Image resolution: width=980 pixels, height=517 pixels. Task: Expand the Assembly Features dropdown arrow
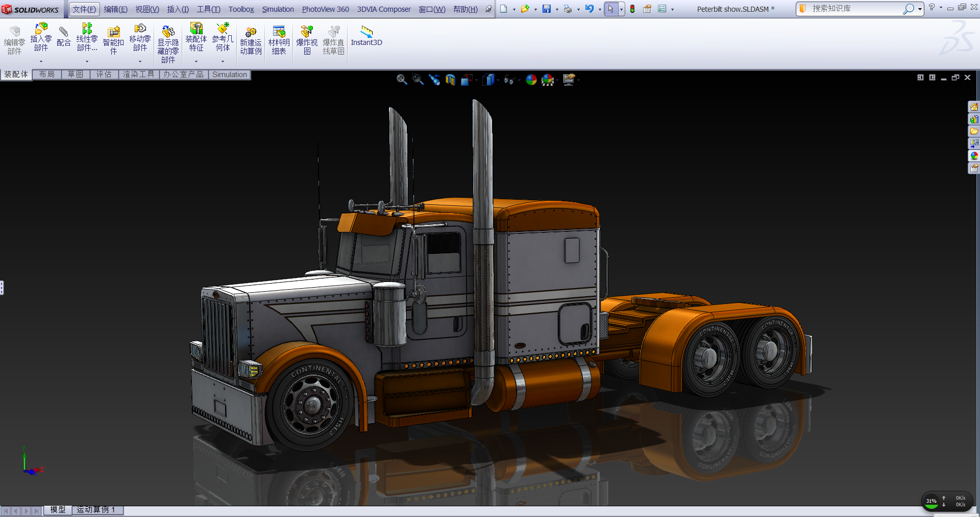point(196,61)
